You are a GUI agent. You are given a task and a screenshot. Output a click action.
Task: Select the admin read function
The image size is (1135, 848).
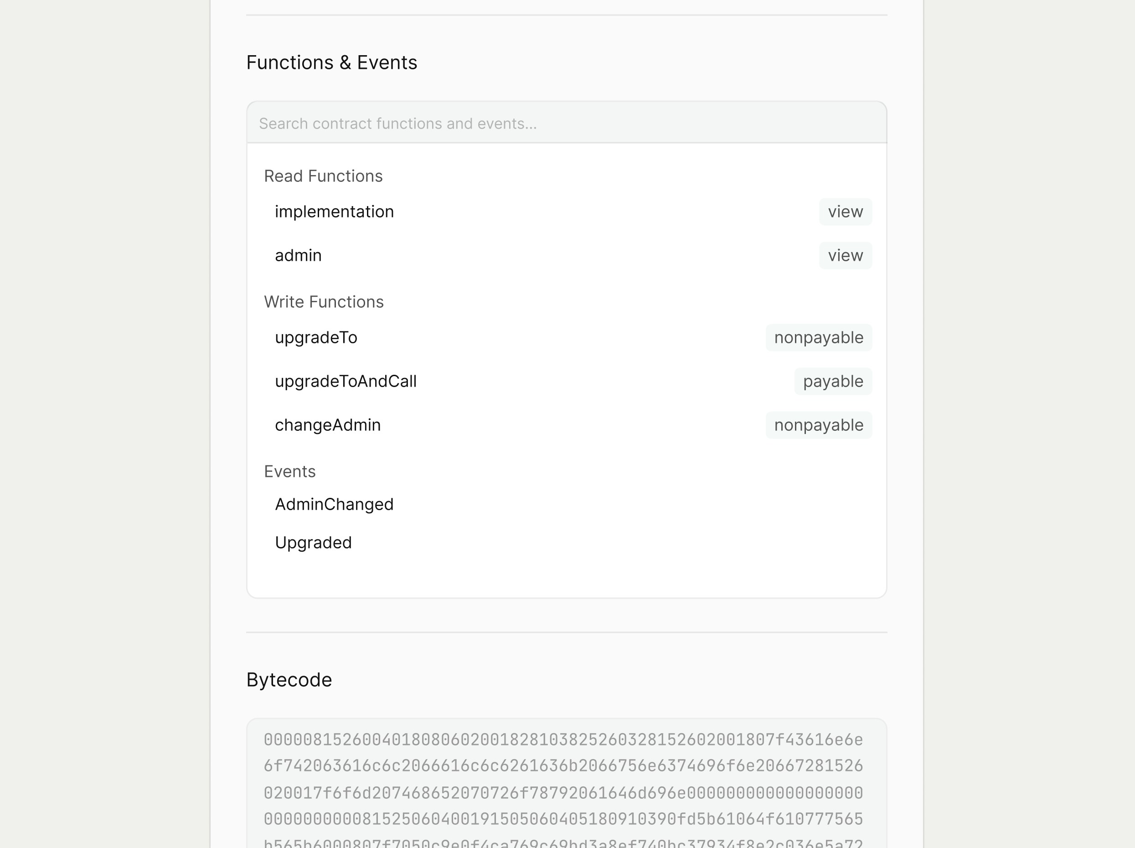click(x=298, y=255)
